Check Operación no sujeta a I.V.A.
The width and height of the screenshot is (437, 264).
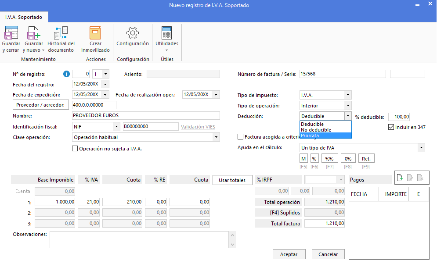point(75,149)
